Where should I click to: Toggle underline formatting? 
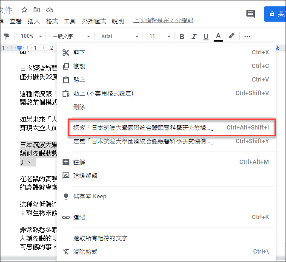point(206,37)
